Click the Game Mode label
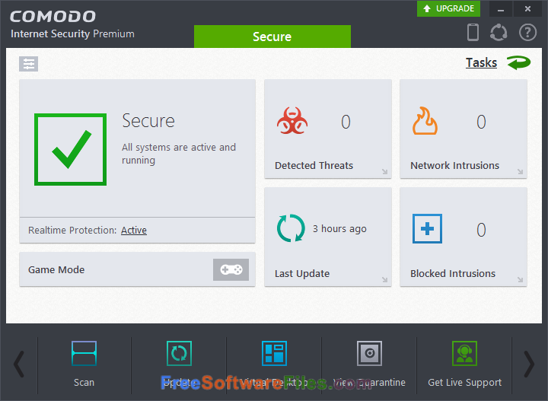Viewport: 548px width, 401px height. click(x=56, y=269)
